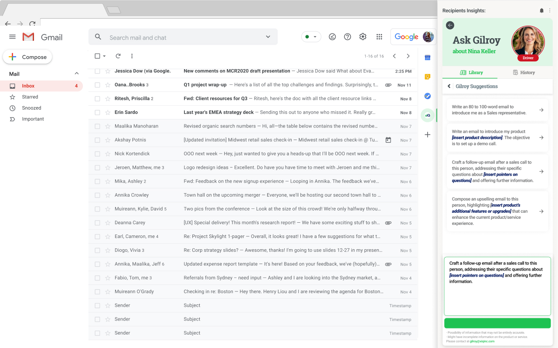Open the Google Tasks side panel icon

coord(428,96)
